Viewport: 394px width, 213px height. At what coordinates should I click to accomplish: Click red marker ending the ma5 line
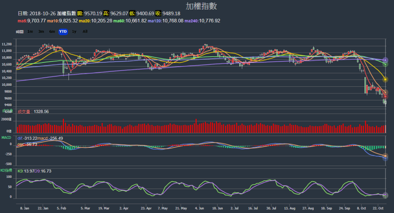coord(386,96)
